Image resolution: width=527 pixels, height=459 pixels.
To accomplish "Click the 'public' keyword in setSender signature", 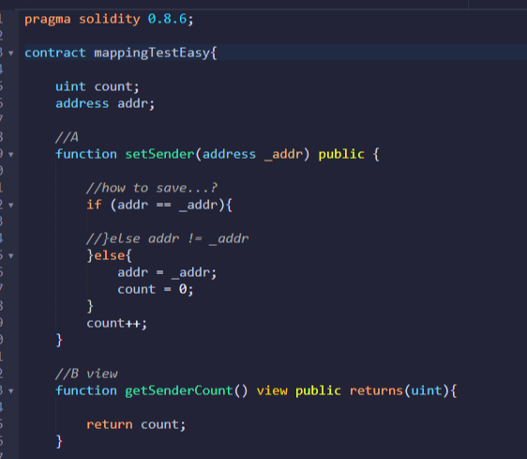I will [x=341, y=155].
